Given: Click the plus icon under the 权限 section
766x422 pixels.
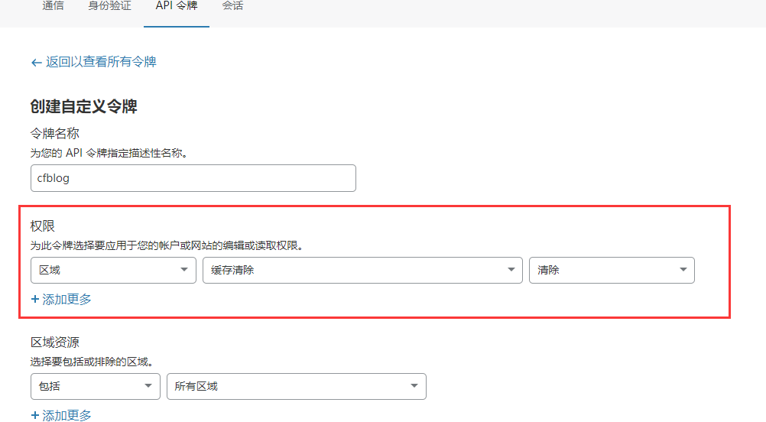Looking at the screenshot, I should click(x=35, y=300).
